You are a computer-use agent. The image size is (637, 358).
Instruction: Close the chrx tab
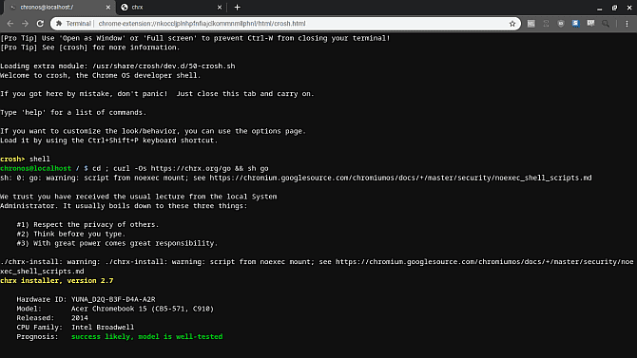220,8
